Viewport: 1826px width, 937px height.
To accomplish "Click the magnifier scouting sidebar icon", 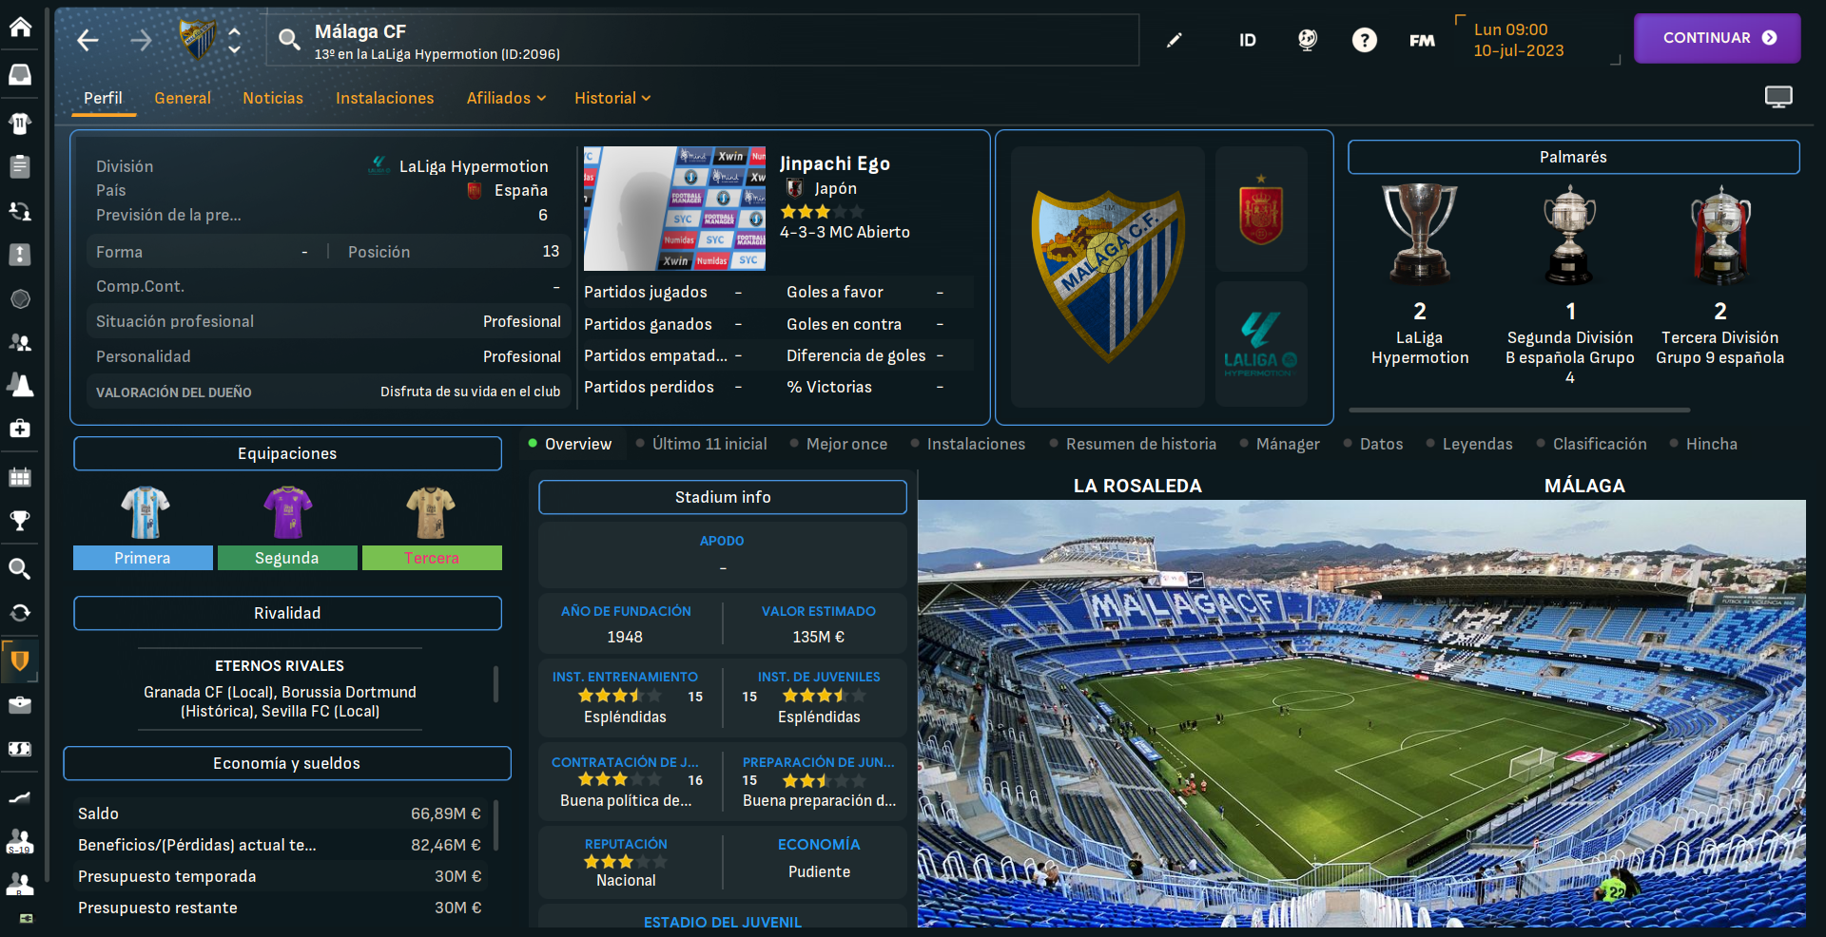I will pyautogui.click(x=20, y=568).
